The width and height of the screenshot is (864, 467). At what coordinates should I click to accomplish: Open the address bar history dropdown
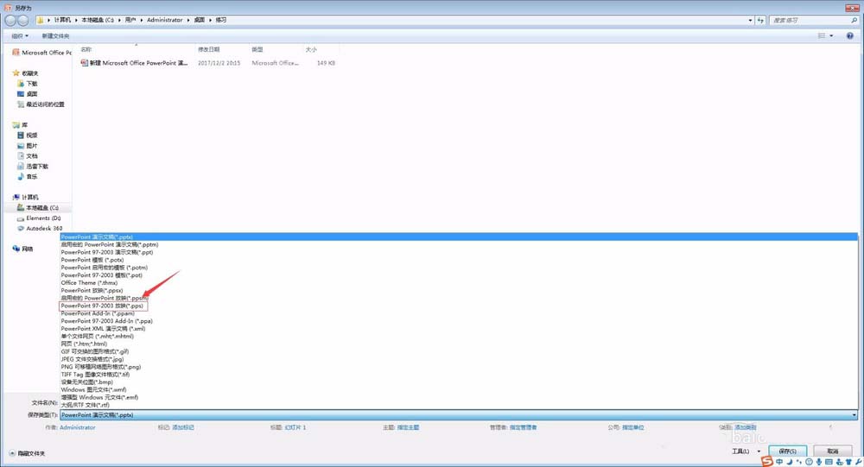coord(751,21)
